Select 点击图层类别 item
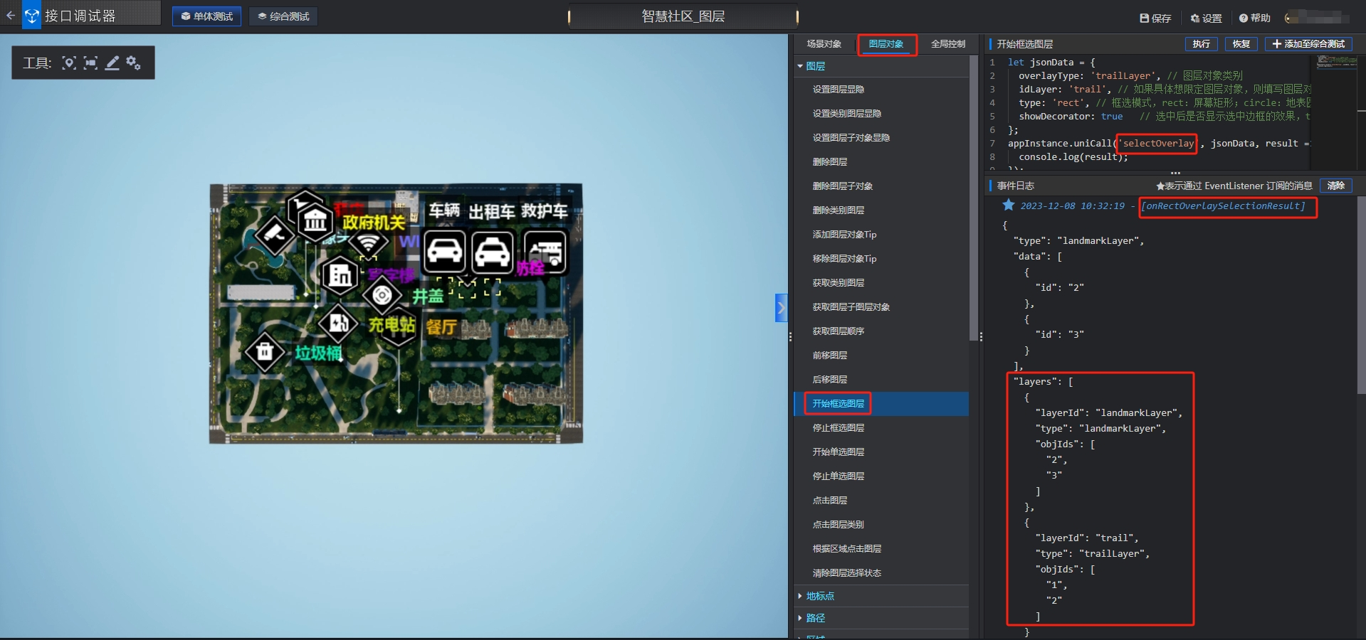The height and width of the screenshot is (640, 1366). coord(881,525)
